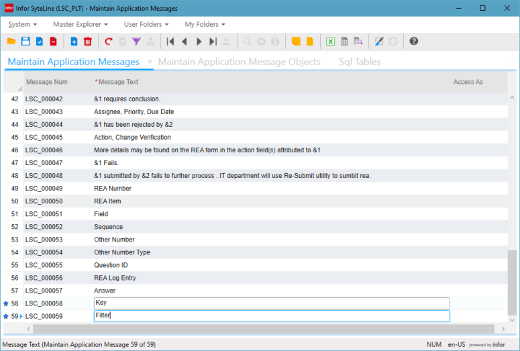The width and height of the screenshot is (520, 351).
Task: Click the purple Filter funnel icon
Action: click(136, 42)
